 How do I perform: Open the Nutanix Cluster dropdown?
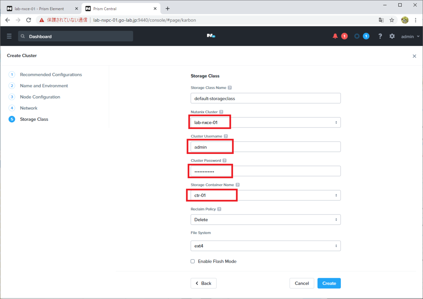tap(265, 123)
